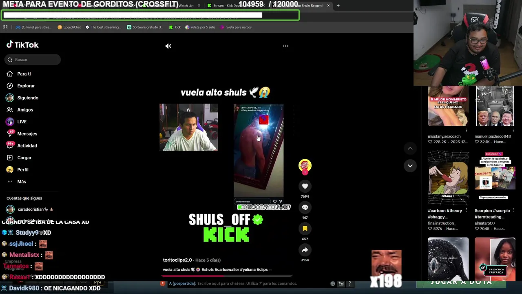Share video using arrow icon
Viewport: 522px width, 294px height.
coord(305,250)
